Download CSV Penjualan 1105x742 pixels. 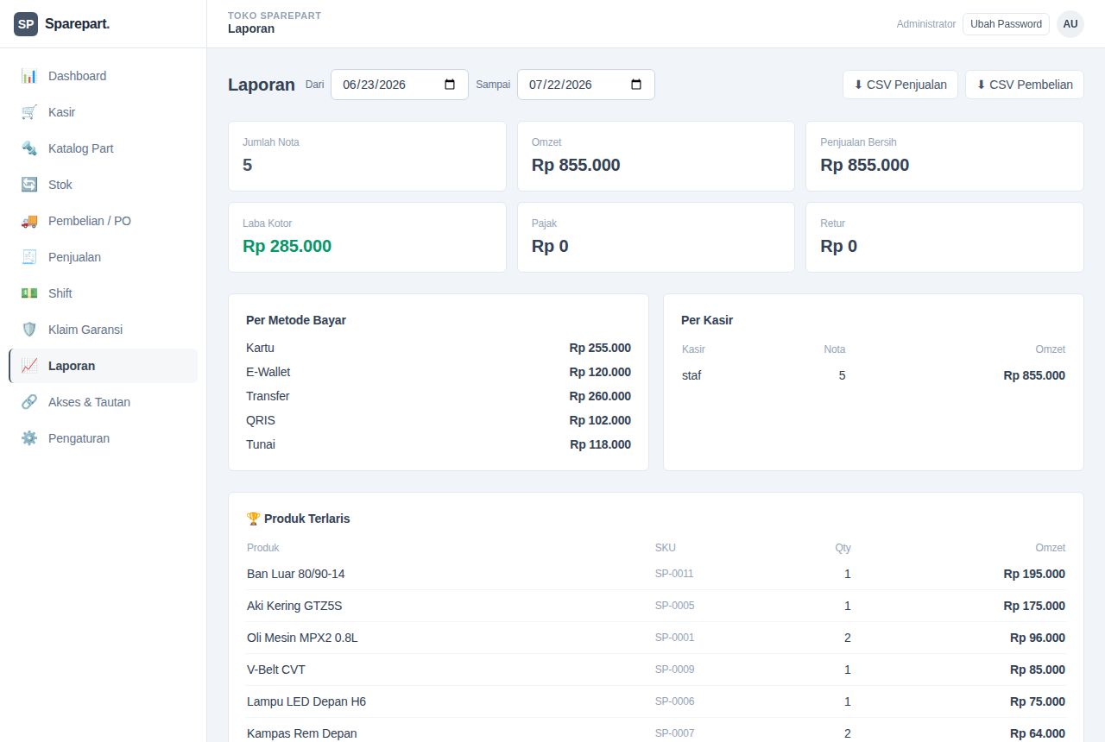point(900,85)
